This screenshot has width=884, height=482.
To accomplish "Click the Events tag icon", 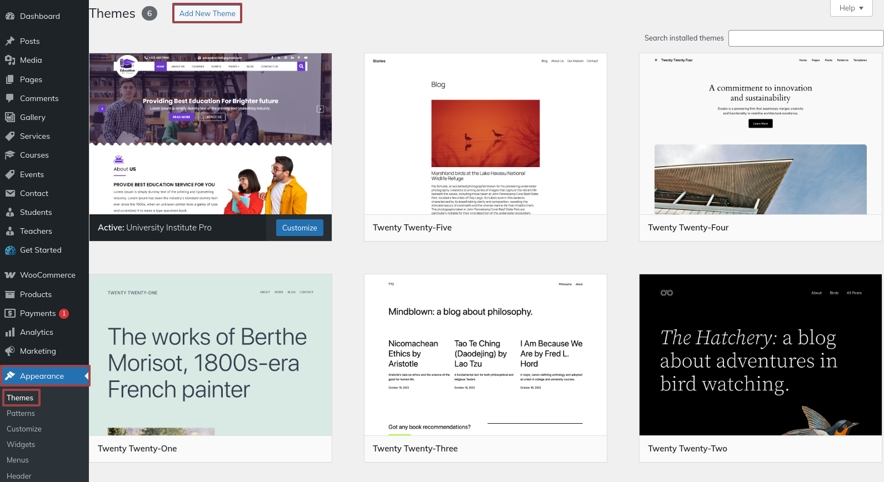I will [10, 174].
